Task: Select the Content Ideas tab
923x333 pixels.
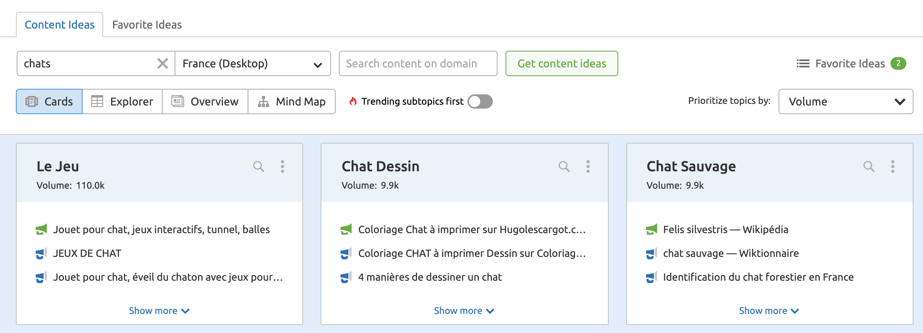Action: click(60, 25)
